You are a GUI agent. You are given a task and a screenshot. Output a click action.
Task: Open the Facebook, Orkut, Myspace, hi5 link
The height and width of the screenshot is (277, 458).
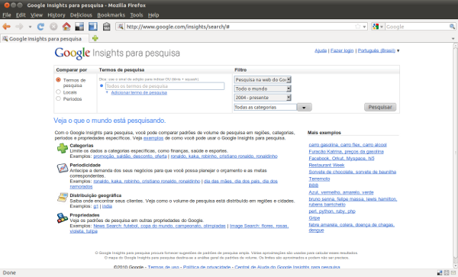341,158
